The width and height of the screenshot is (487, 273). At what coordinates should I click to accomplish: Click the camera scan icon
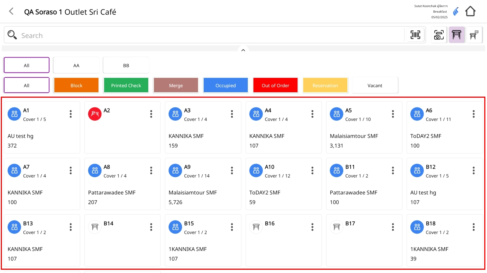438,35
